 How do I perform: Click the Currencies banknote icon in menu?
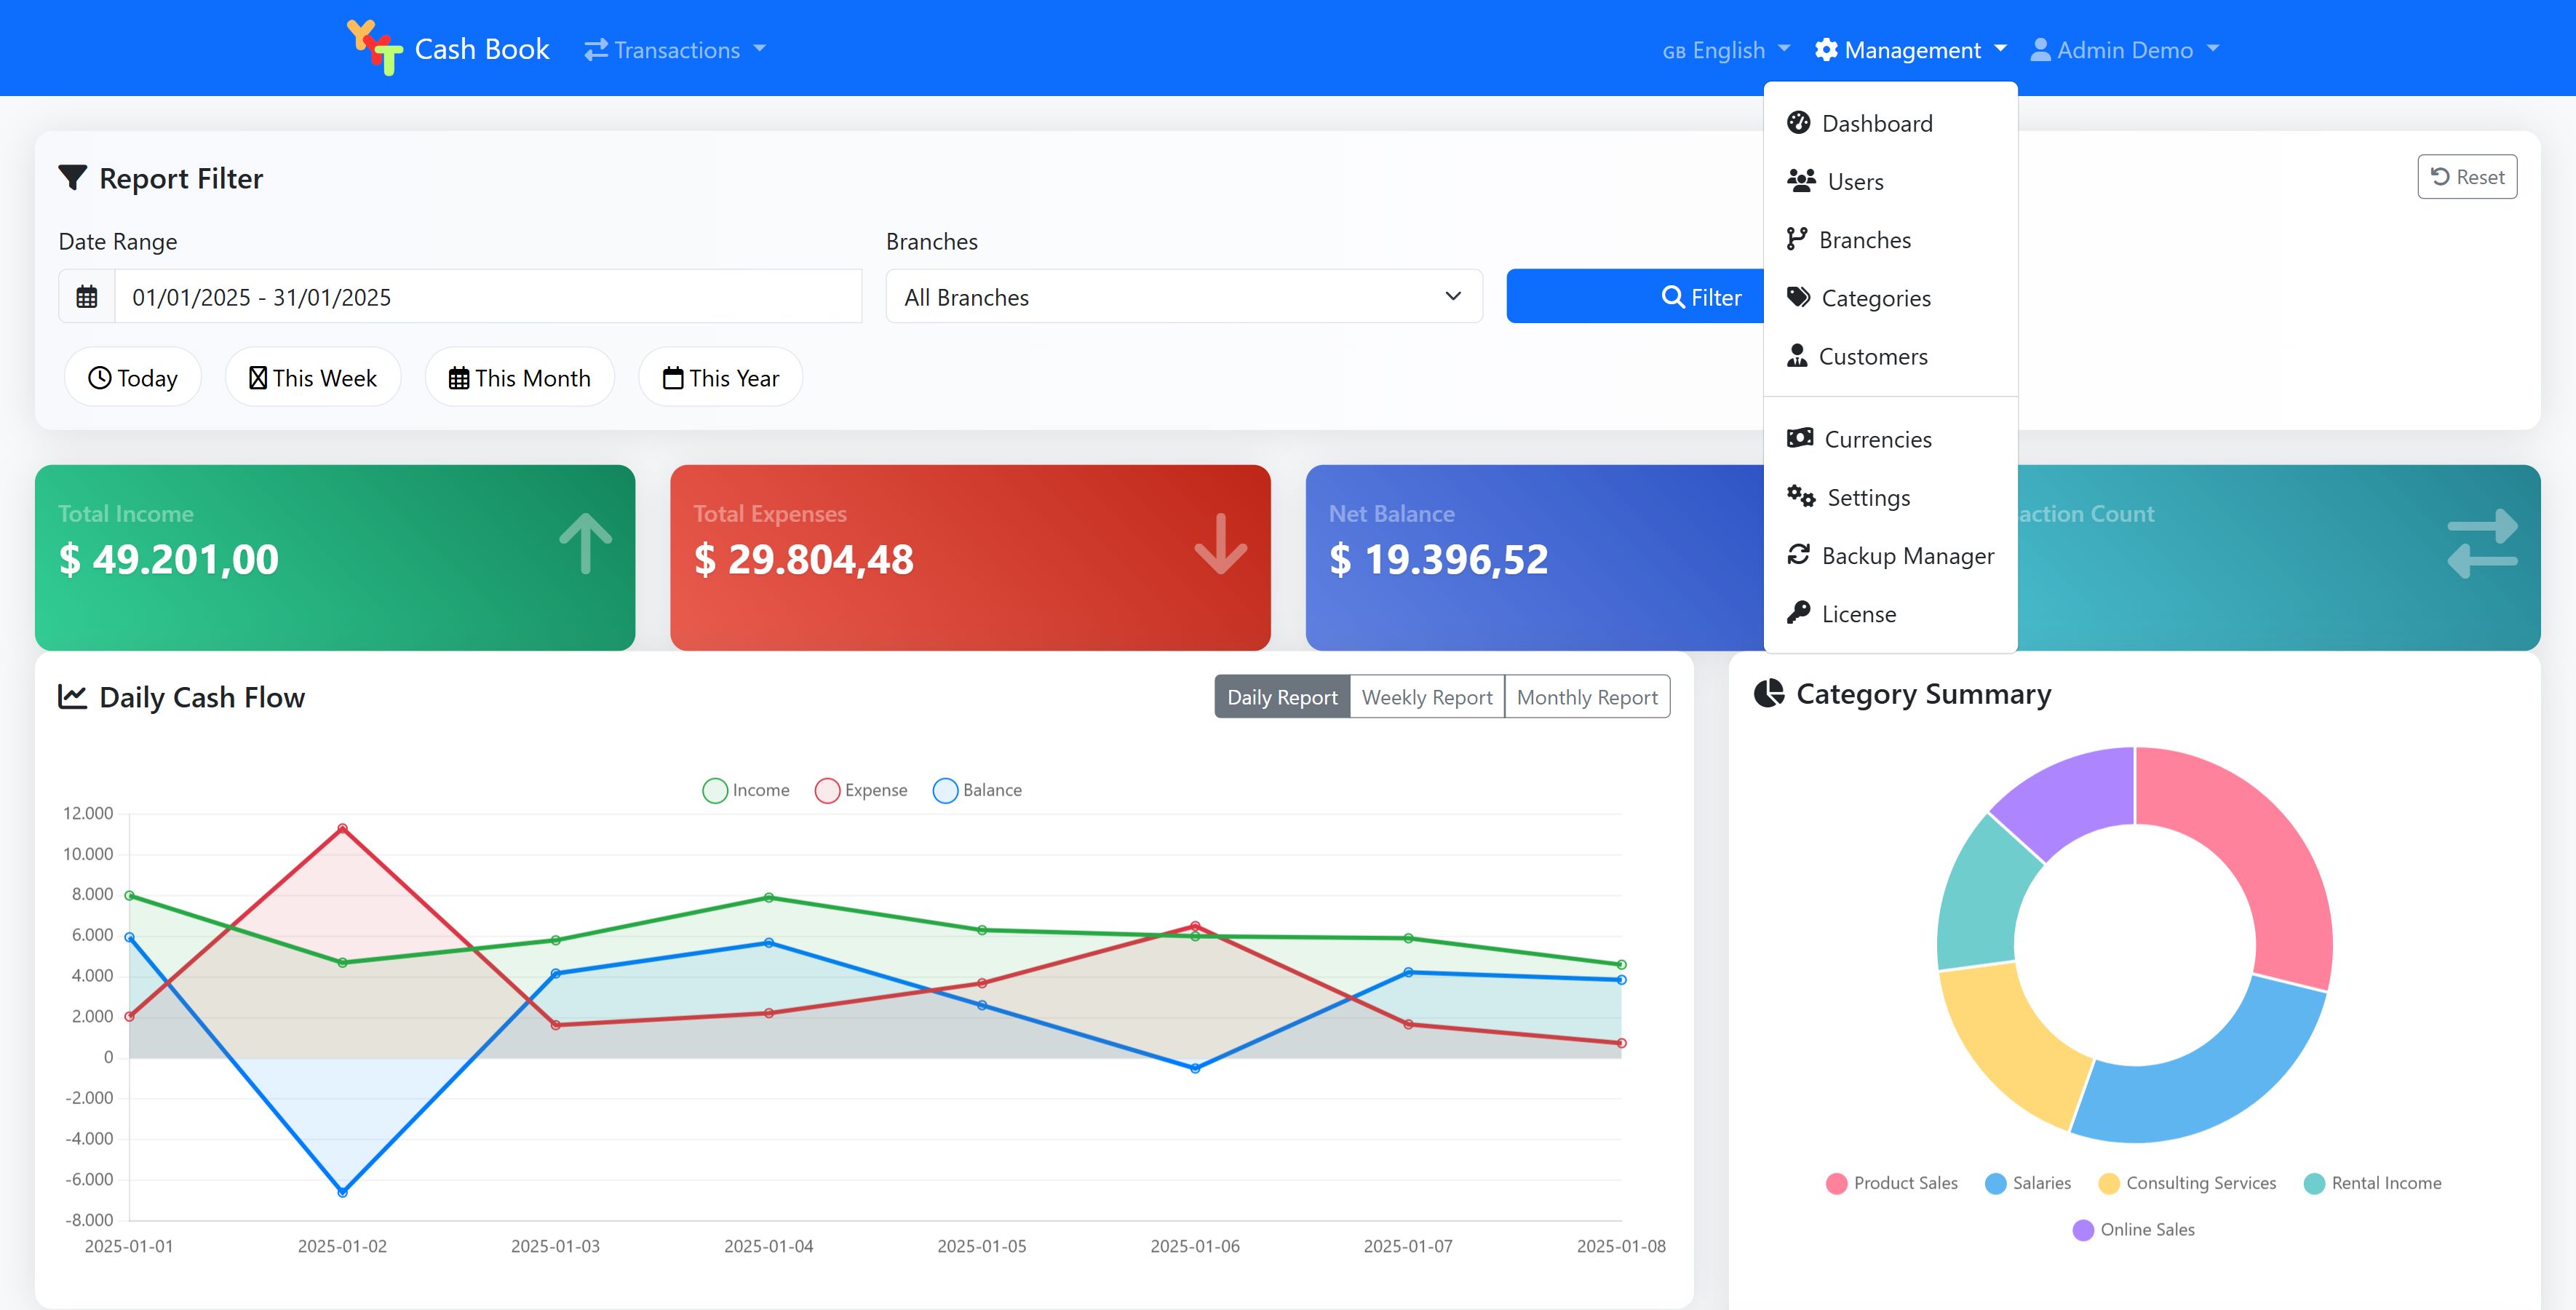(x=1799, y=438)
